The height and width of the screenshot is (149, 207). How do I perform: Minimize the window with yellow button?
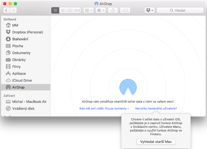click(x=10, y=4)
